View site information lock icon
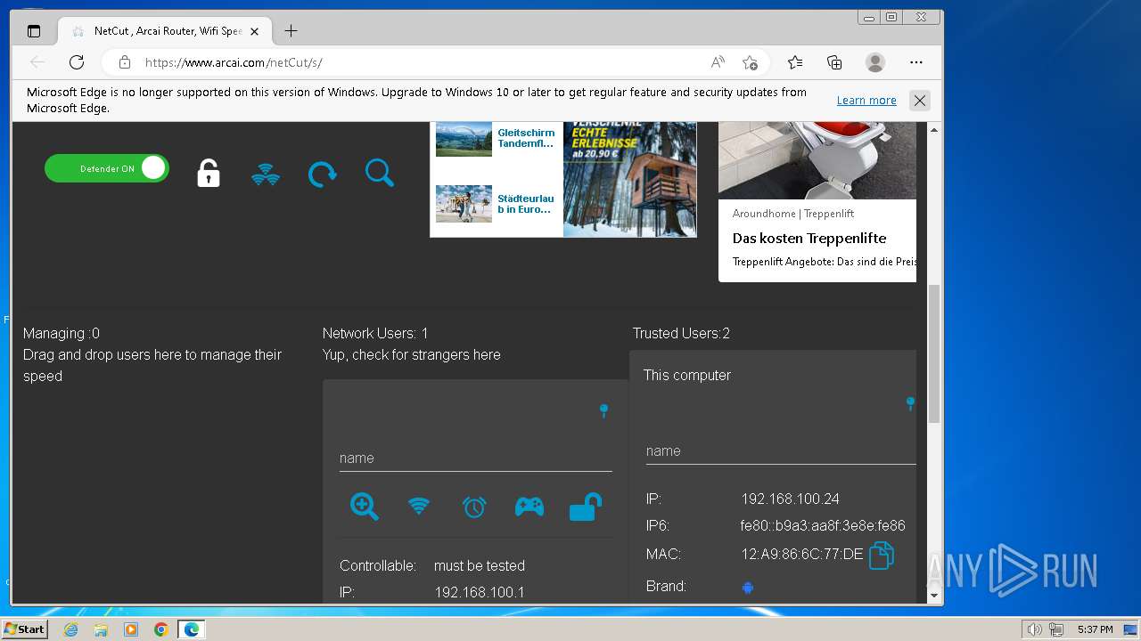The height and width of the screenshot is (641, 1141). point(125,62)
